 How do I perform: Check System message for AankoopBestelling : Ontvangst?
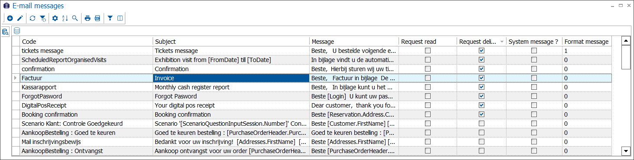pyautogui.click(x=534, y=151)
